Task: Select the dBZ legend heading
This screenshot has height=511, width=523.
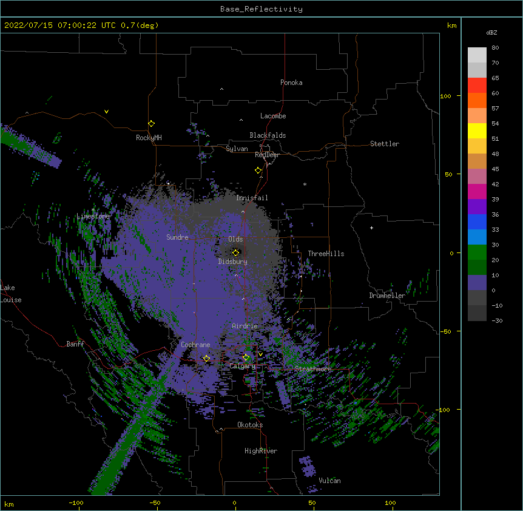Action: pyautogui.click(x=491, y=32)
